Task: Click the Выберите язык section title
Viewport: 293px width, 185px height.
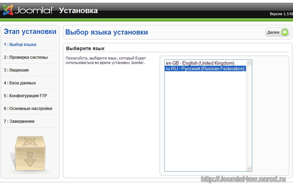Action: 85,48
